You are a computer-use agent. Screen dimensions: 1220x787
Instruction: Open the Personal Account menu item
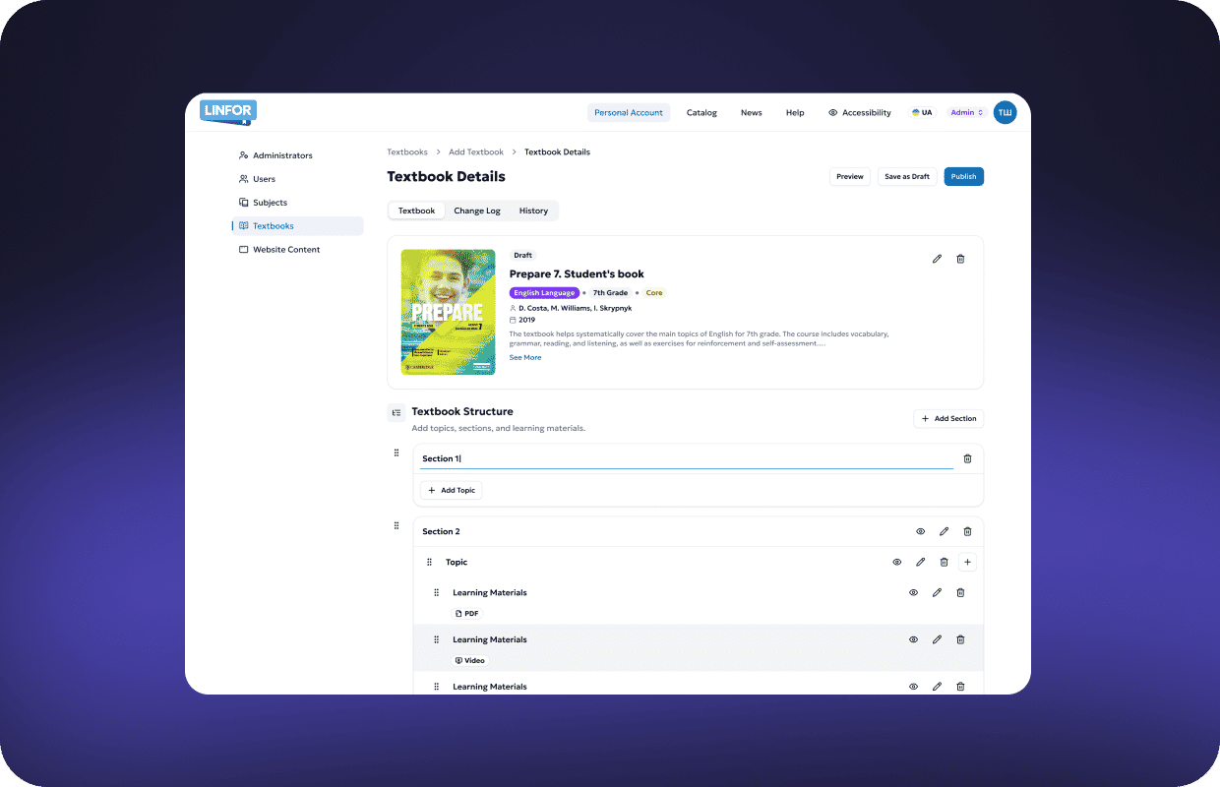coord(629,113)
